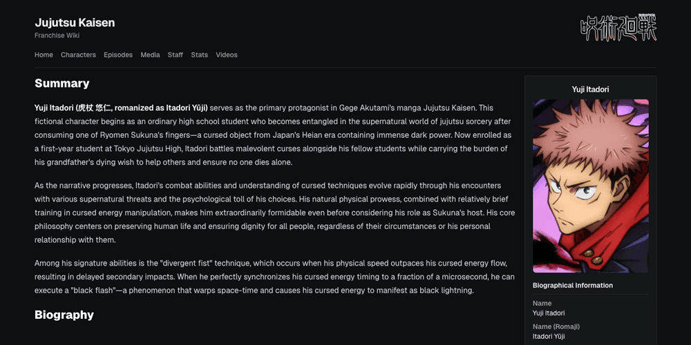691x345 pixels.
Task: Jump to the Biography heading
Action: pos(64,315)
